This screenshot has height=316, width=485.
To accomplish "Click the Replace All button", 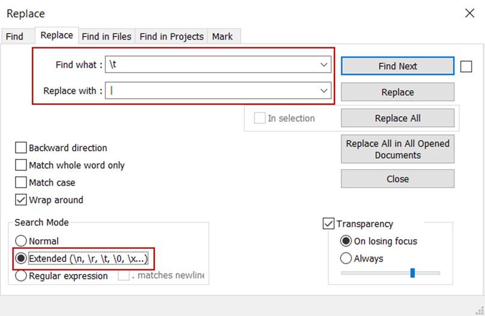I will coord(397,118).
